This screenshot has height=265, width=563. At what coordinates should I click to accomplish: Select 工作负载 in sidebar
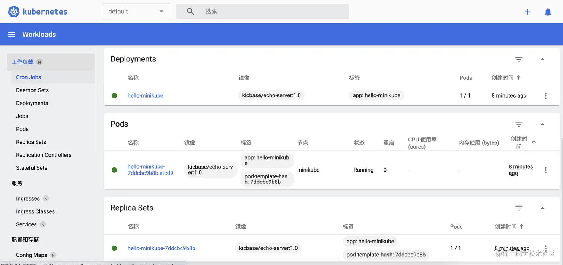51,62
